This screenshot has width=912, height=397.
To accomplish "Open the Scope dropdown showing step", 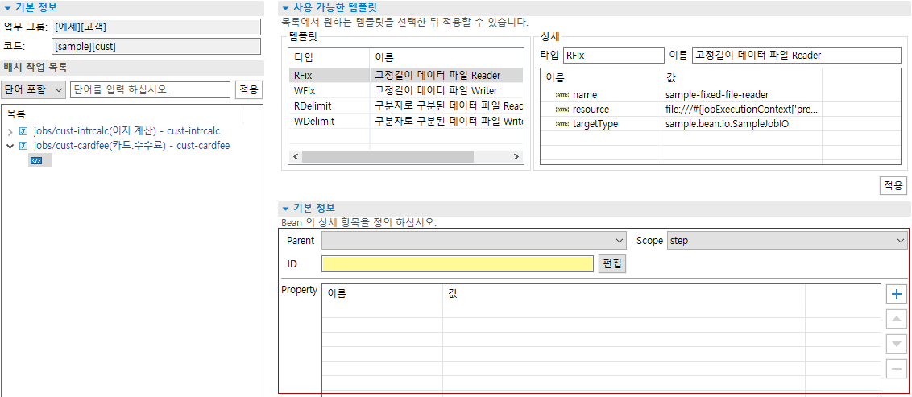I will pos(787,241).
